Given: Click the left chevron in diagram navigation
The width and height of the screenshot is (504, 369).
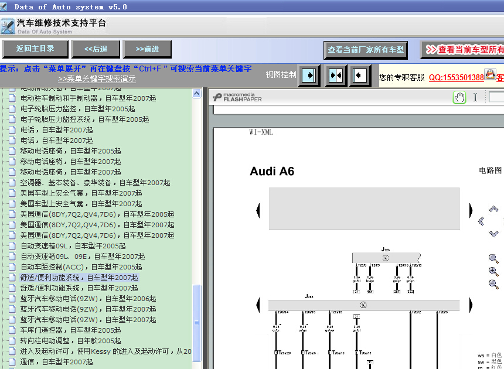Looking at the screenshot, I should [481, 221].
